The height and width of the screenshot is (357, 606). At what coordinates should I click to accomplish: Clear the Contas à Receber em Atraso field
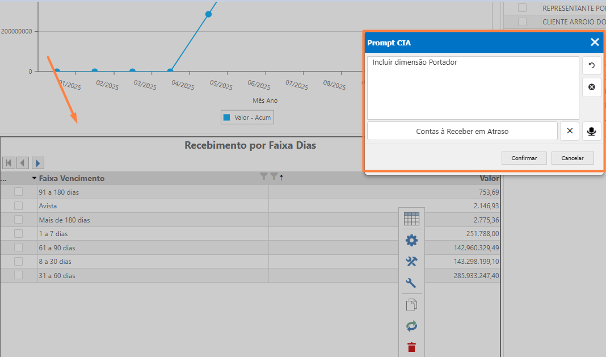[x=569, y=131]
